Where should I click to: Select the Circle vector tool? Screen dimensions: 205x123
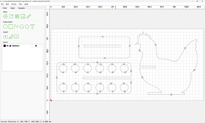5,26
